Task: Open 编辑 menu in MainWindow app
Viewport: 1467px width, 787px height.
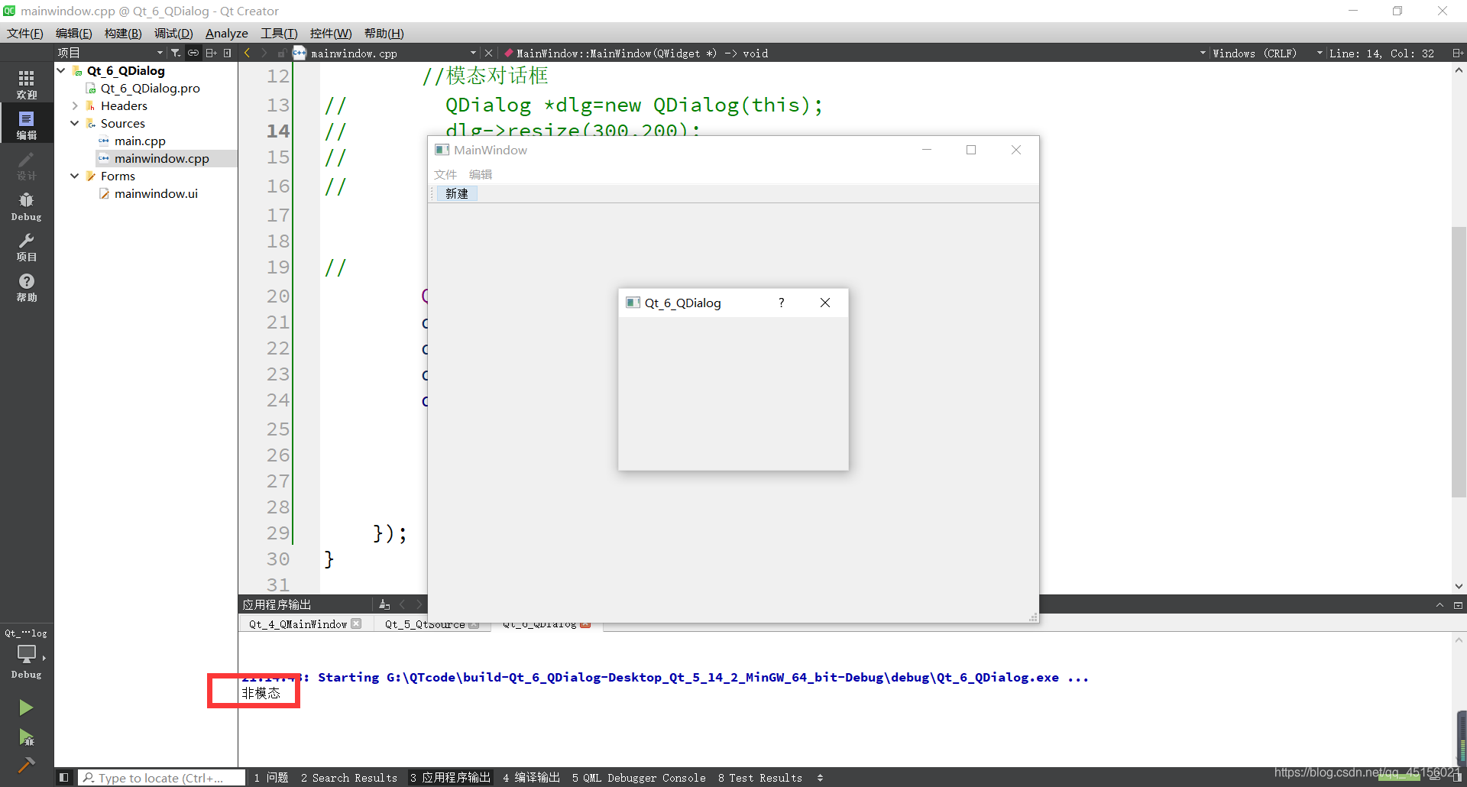Action: tap(481, 174)
